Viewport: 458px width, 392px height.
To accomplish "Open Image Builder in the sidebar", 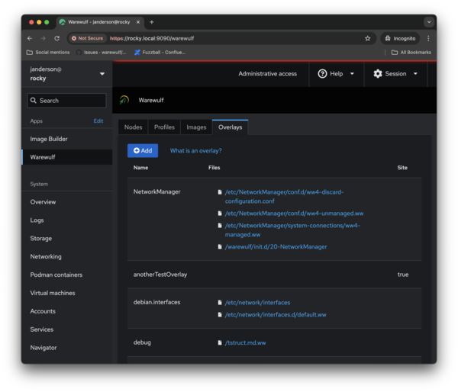I will [67, 139].
